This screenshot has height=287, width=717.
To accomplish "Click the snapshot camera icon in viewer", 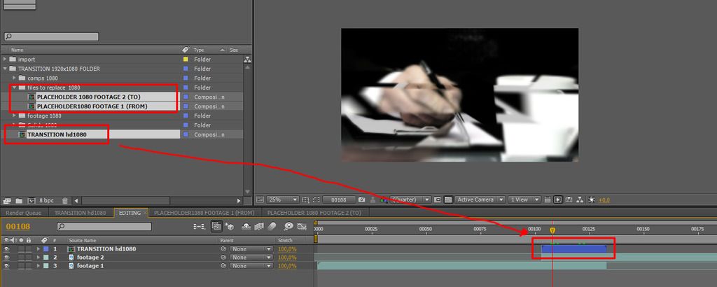I will [x=361, y=199].
